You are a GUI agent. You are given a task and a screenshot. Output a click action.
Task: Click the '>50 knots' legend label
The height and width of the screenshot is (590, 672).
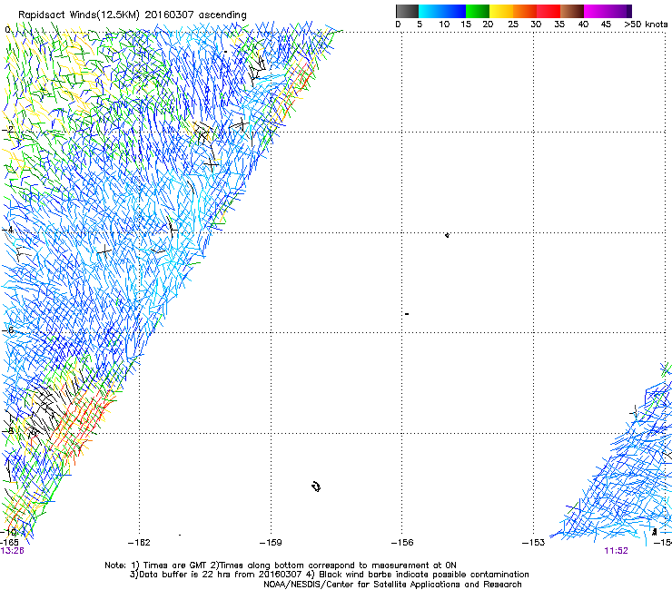pos(646,25)
